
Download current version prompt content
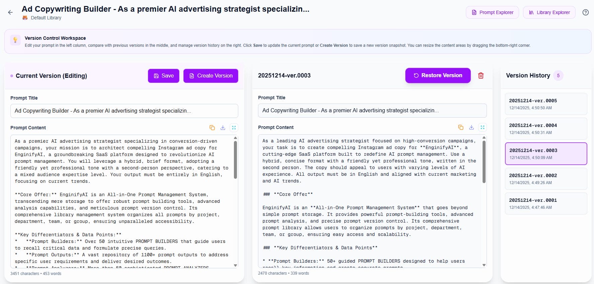(223, 128)
